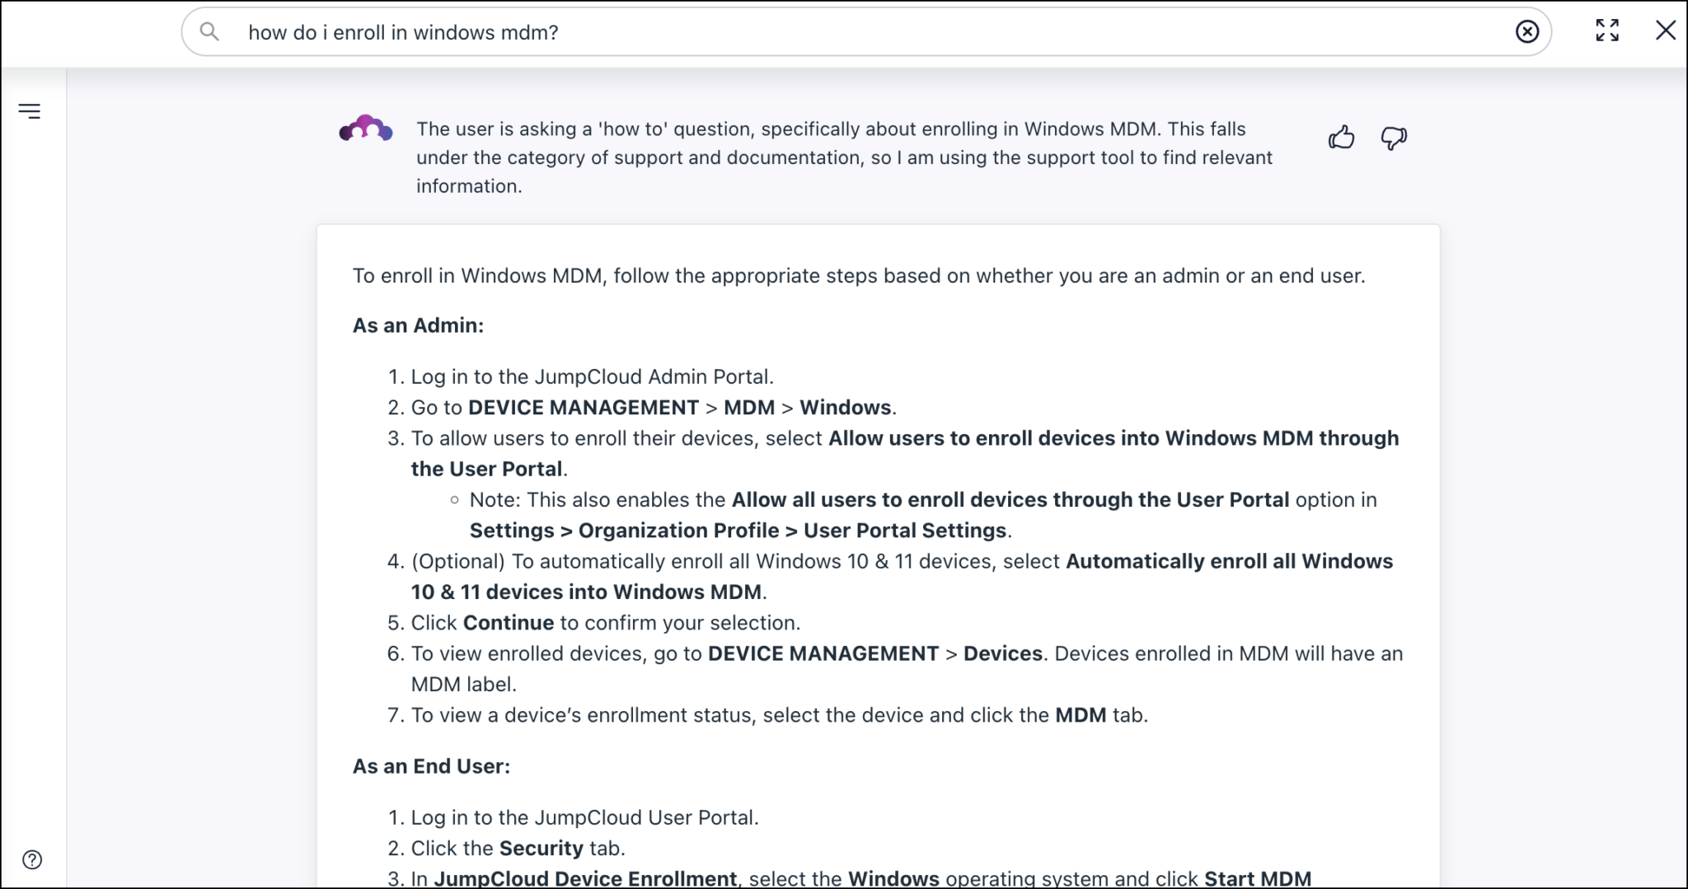The height and width of the screenshot is (889, 1688).
Task: Open the help question mark icon
Action: click(32, 859)
